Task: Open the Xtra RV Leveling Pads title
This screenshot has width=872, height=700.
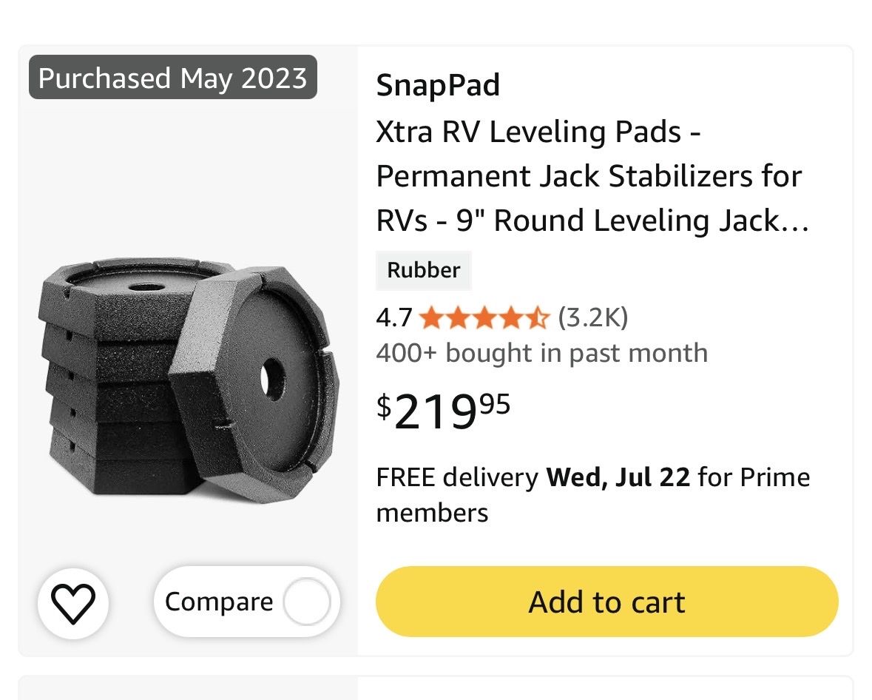Action: pos(592,176)
